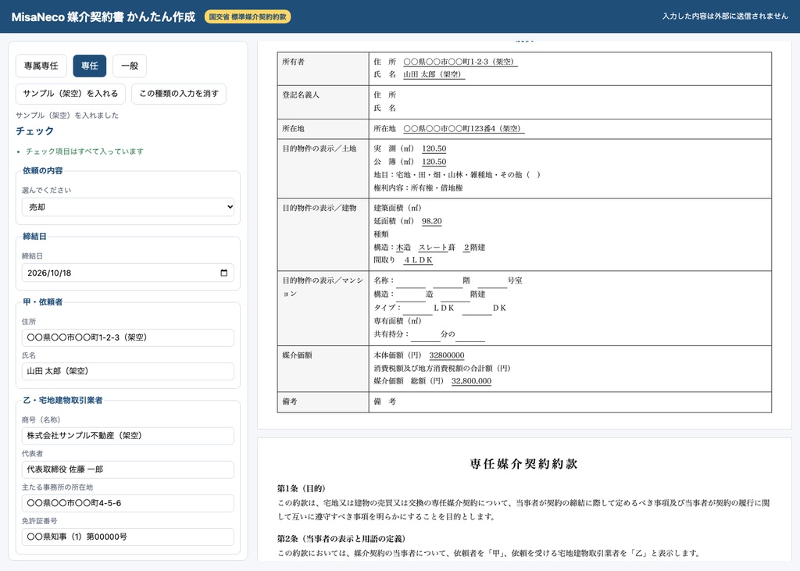Open the calendar picker icon in 締結日 field
The image size is (800, 571).
tap(223, 273)
